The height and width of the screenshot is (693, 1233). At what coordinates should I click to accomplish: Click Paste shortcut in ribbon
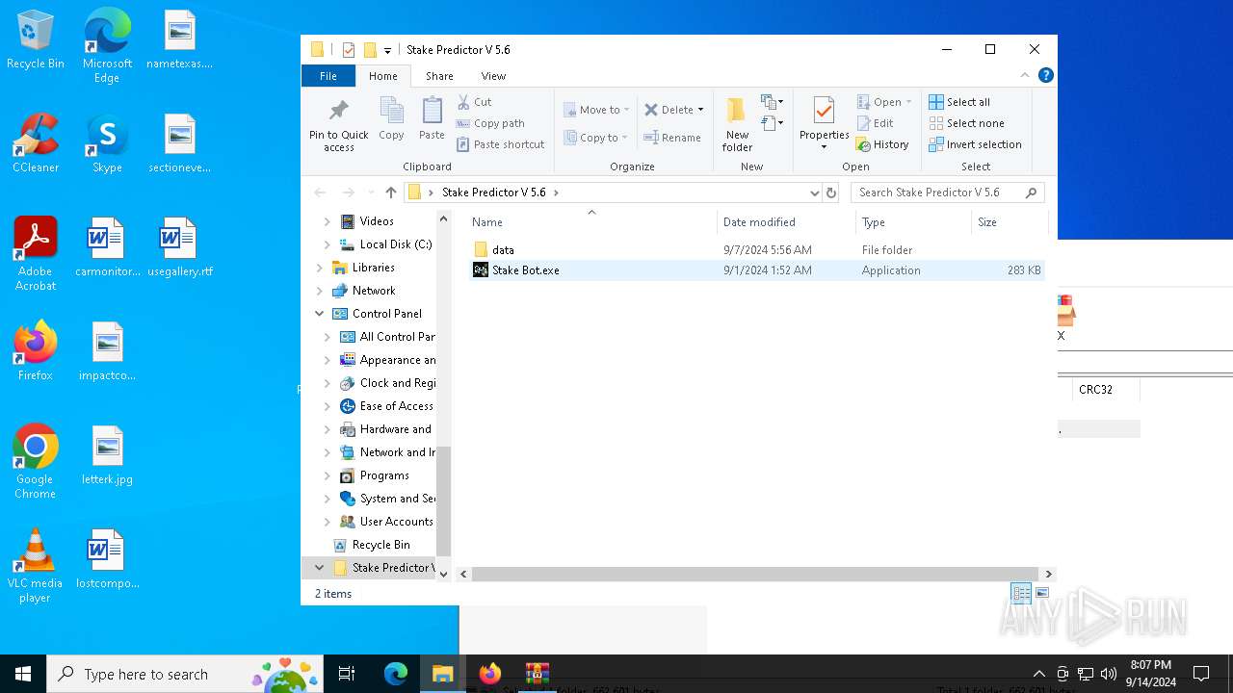(x=501, y=144)
